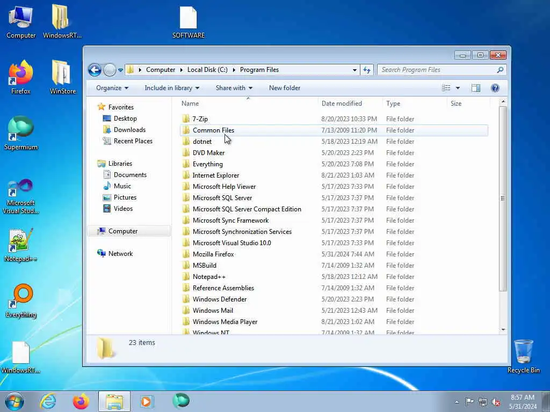Select Libraries in the navigation pane

click(x=120, y=164)
